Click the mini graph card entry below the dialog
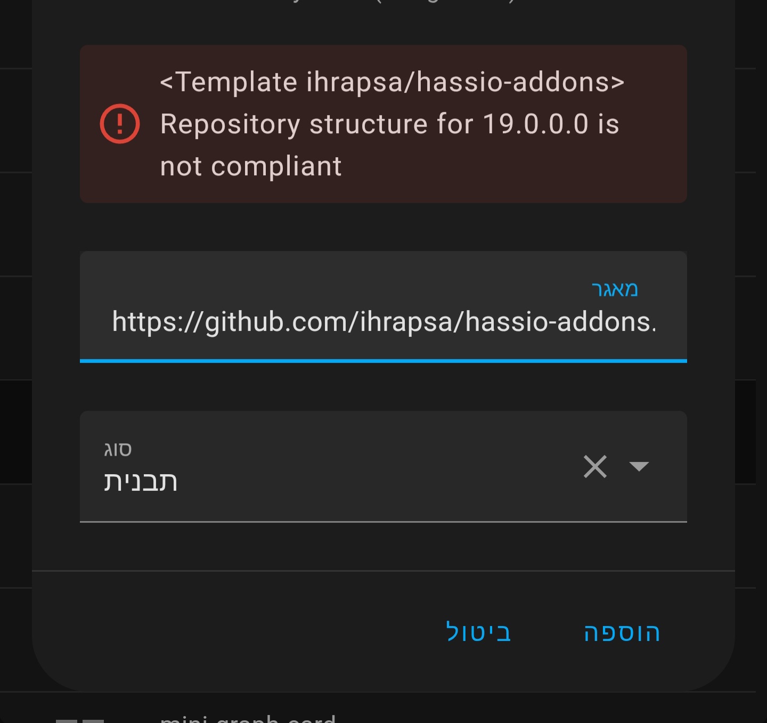This screenshot has height=723, width=767. click(x=248, y=718)
